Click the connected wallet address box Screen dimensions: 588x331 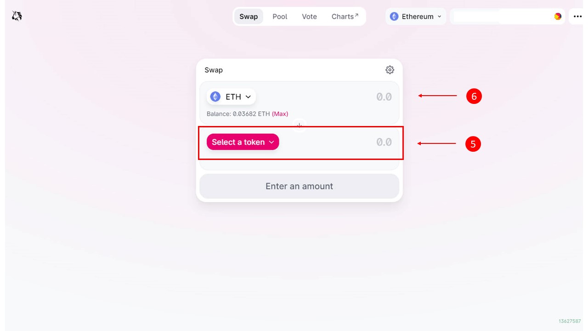coord(507,17)
